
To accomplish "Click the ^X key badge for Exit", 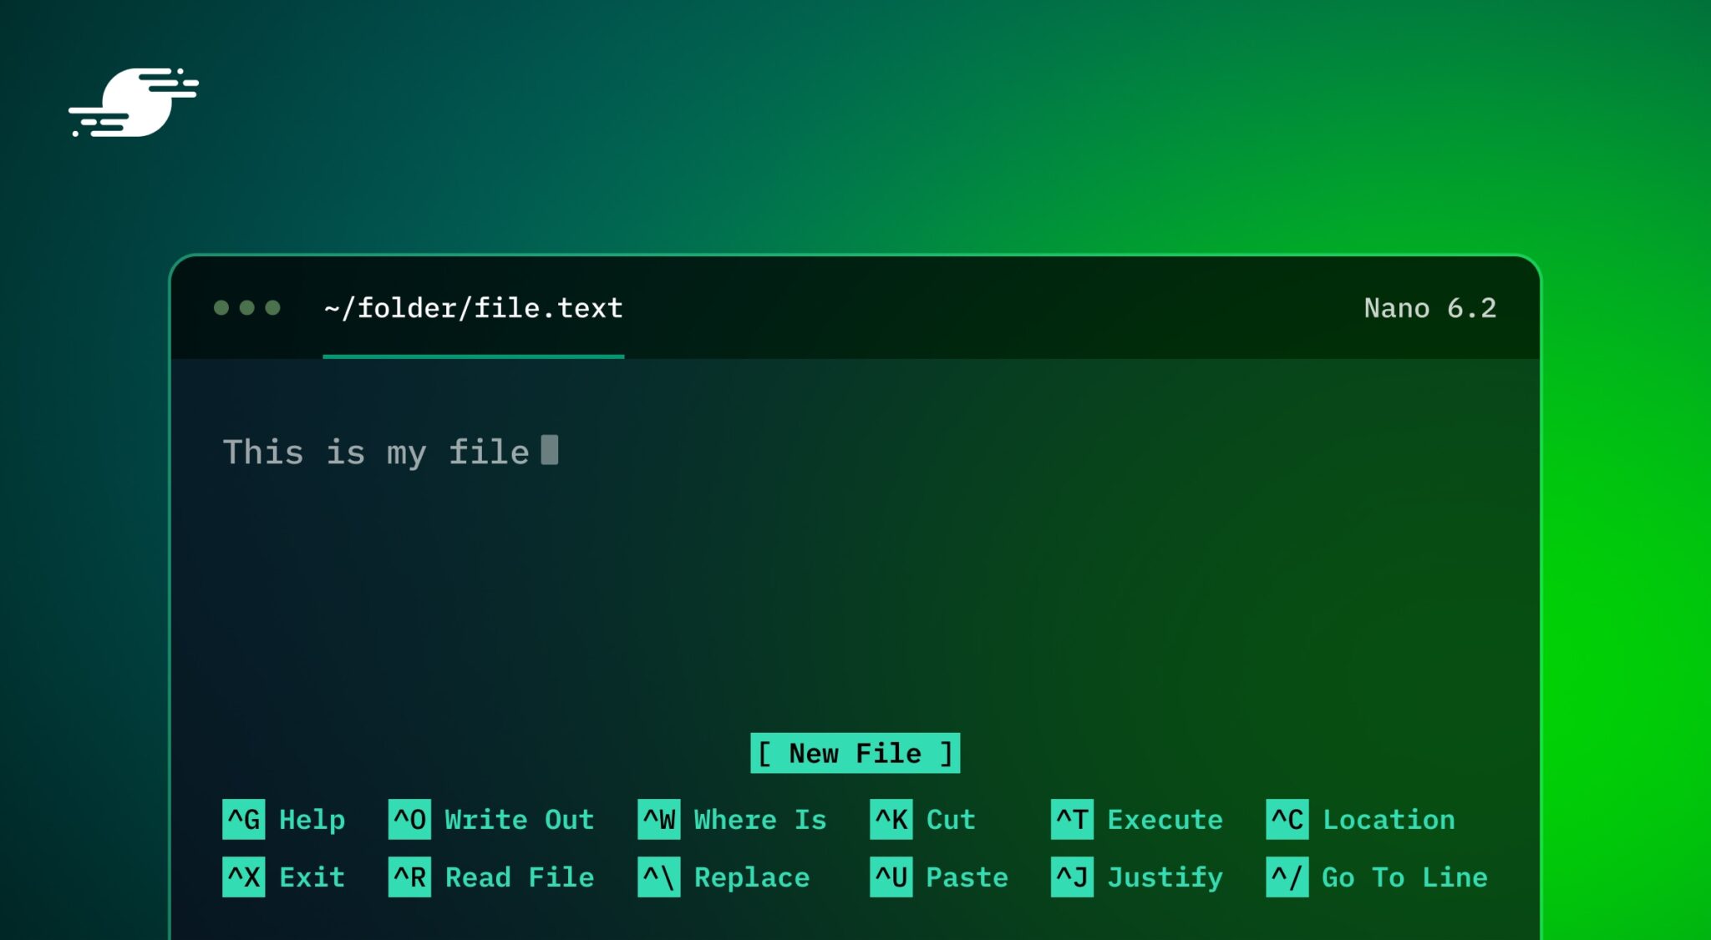I will pyautogui.click(x=243, y=877).
